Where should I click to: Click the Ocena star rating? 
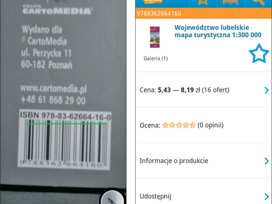tap(179, 125)
